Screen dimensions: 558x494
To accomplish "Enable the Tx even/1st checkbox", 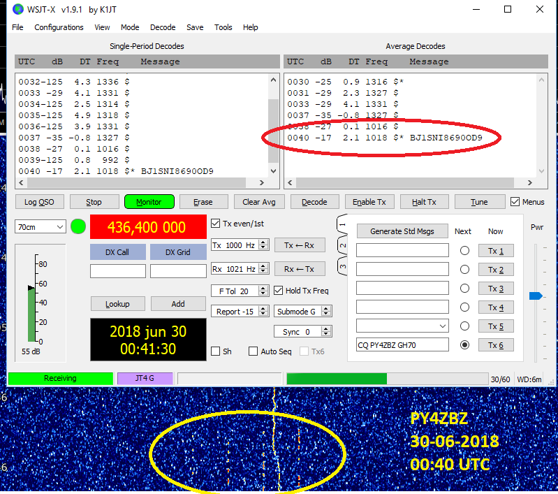I will pos(216,224).
